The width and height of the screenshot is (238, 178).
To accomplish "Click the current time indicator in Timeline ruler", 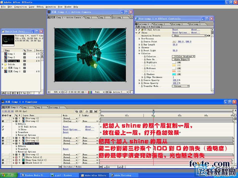I will coord(154,112).
